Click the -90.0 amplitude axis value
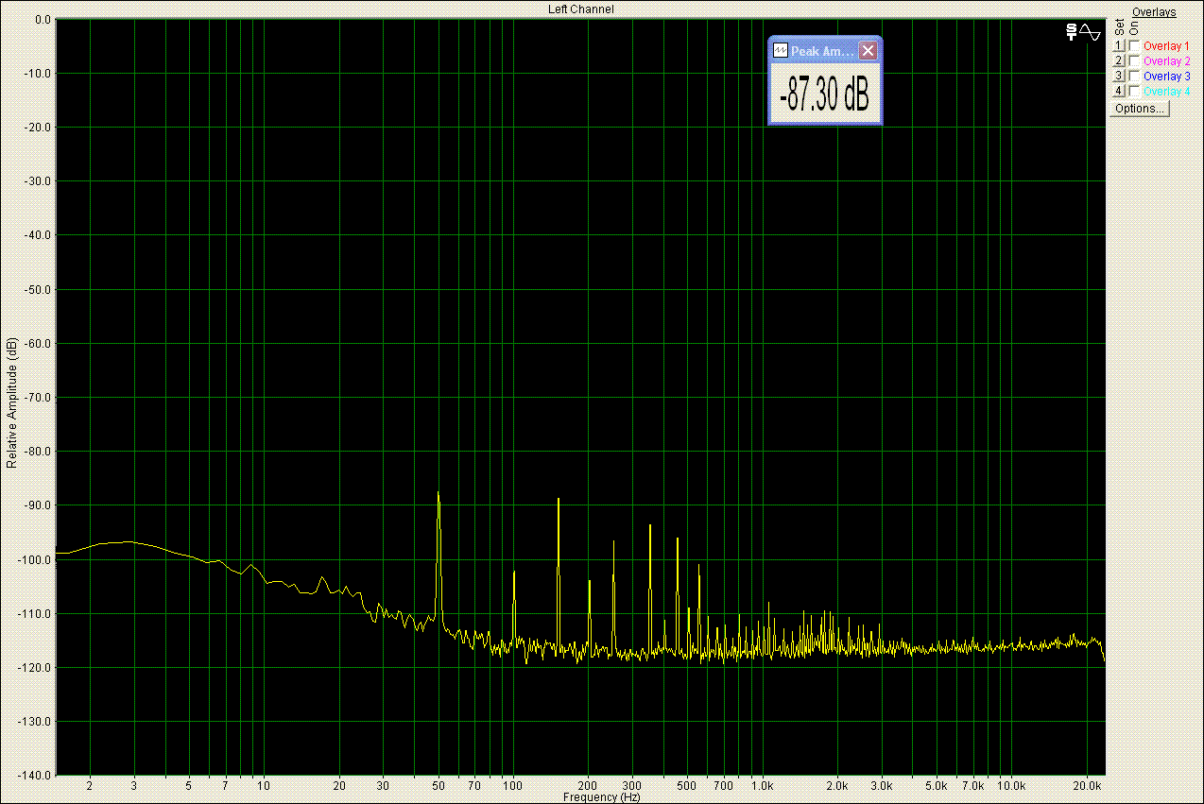This screenshot has height=804, width=1204. pos(37,505)
